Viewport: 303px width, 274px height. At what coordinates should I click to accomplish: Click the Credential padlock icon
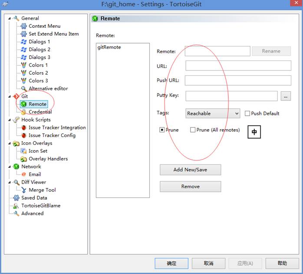23,112
